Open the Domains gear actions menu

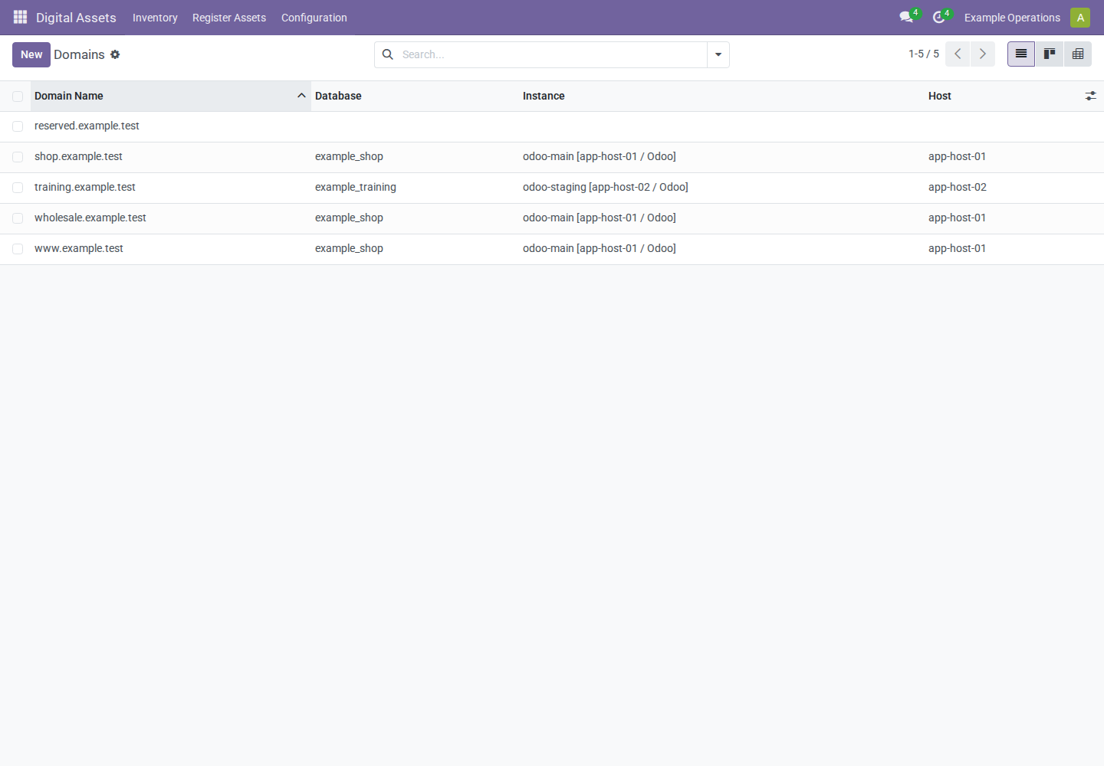[x=115, y=54]
